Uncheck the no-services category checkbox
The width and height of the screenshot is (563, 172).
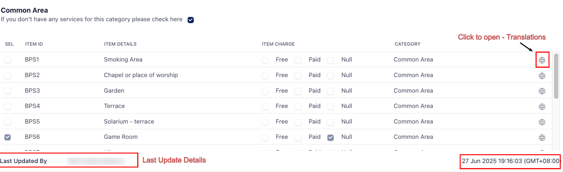(x=191, y=20)
